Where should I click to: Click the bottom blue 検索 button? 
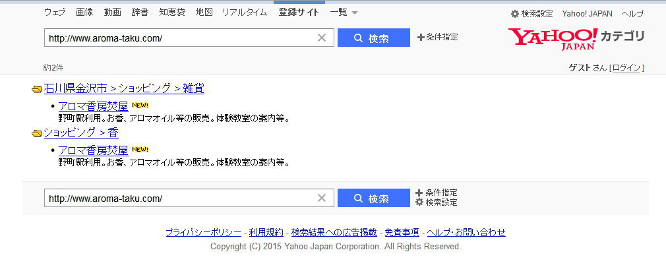[374, 198]
